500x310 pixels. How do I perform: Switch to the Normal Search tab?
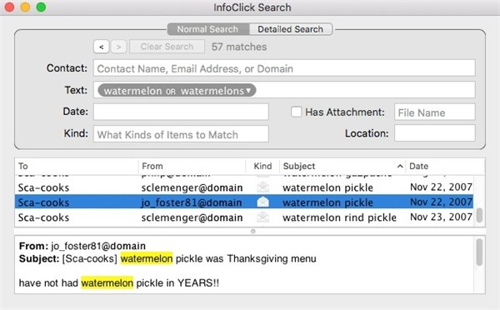click(x=207, y=29)
